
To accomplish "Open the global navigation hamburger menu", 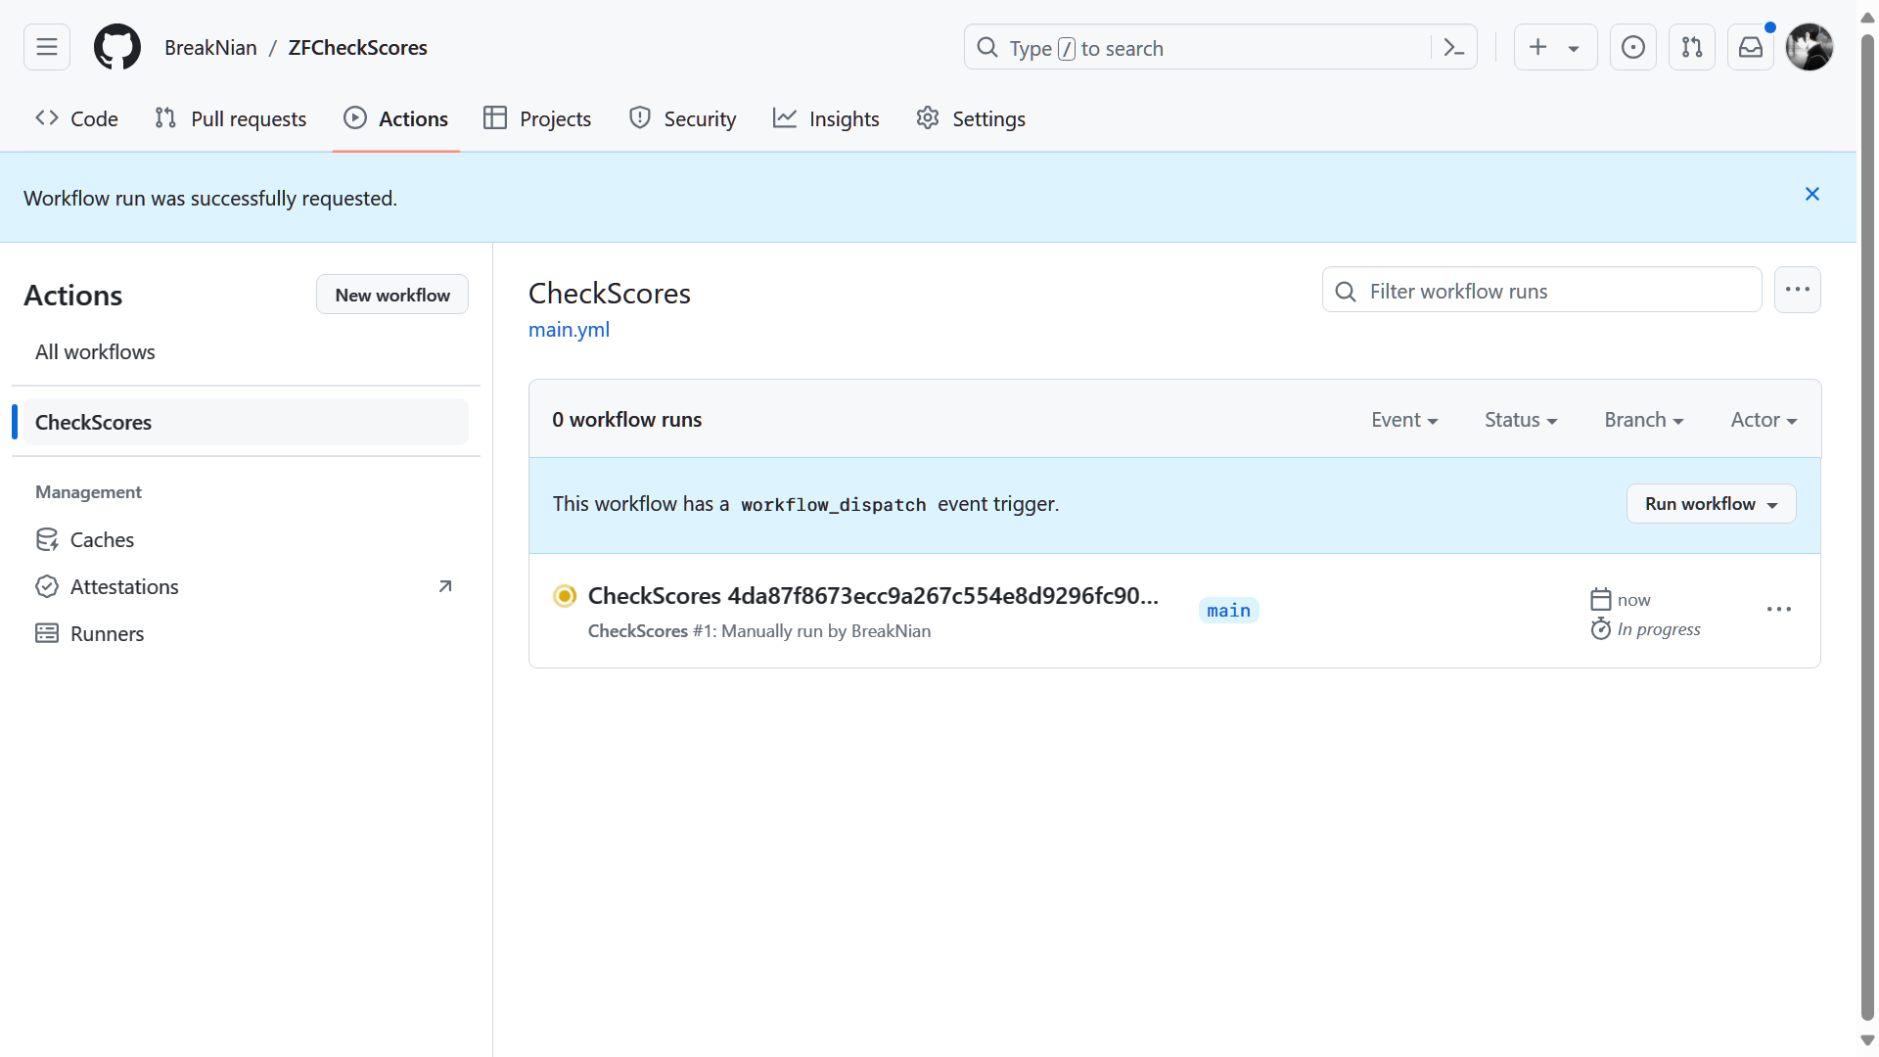I will [47, 47].
